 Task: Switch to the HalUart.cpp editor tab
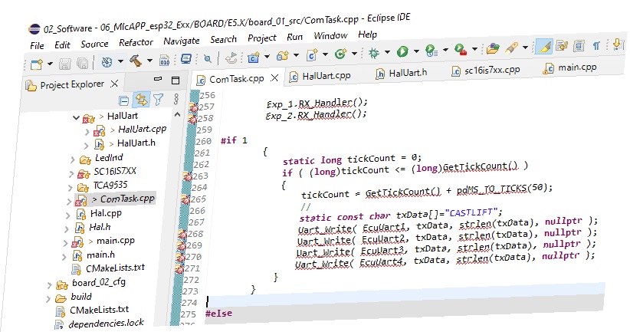[320, 76]
